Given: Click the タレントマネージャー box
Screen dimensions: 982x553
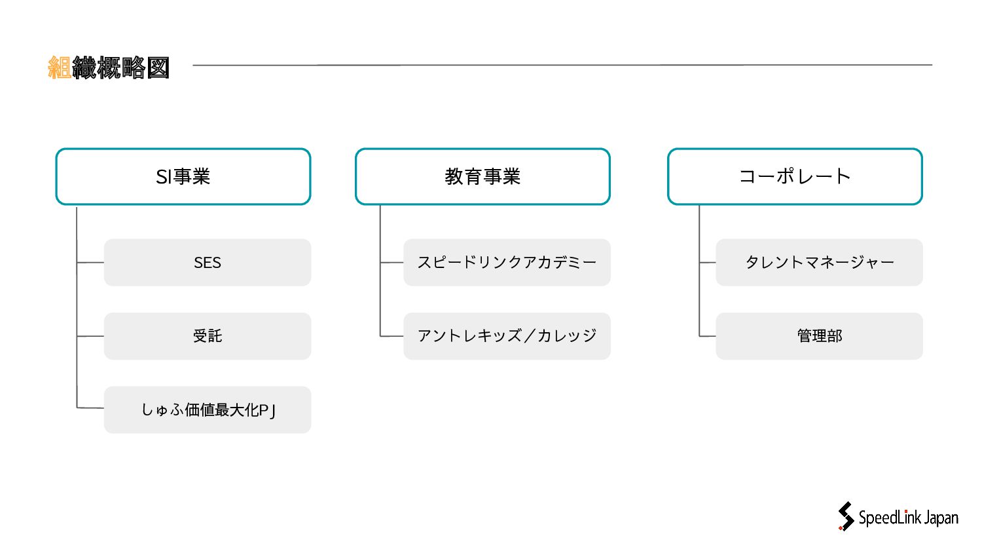Looking at the screenshot, I should coord(819,263).
